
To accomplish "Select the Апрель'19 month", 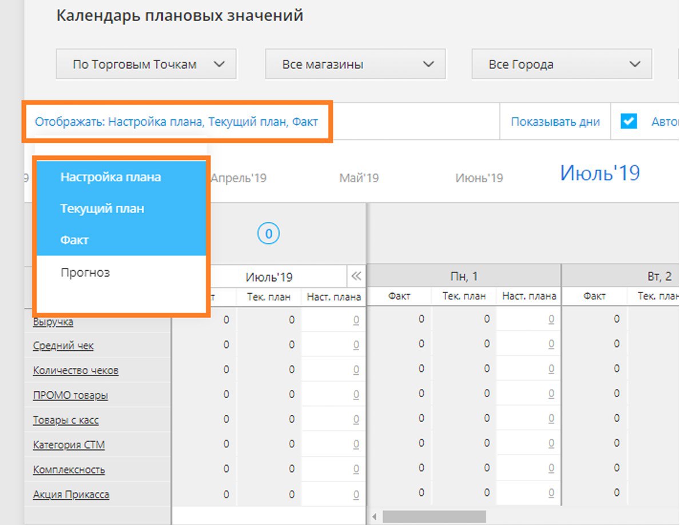I will (x=238, y=178).
